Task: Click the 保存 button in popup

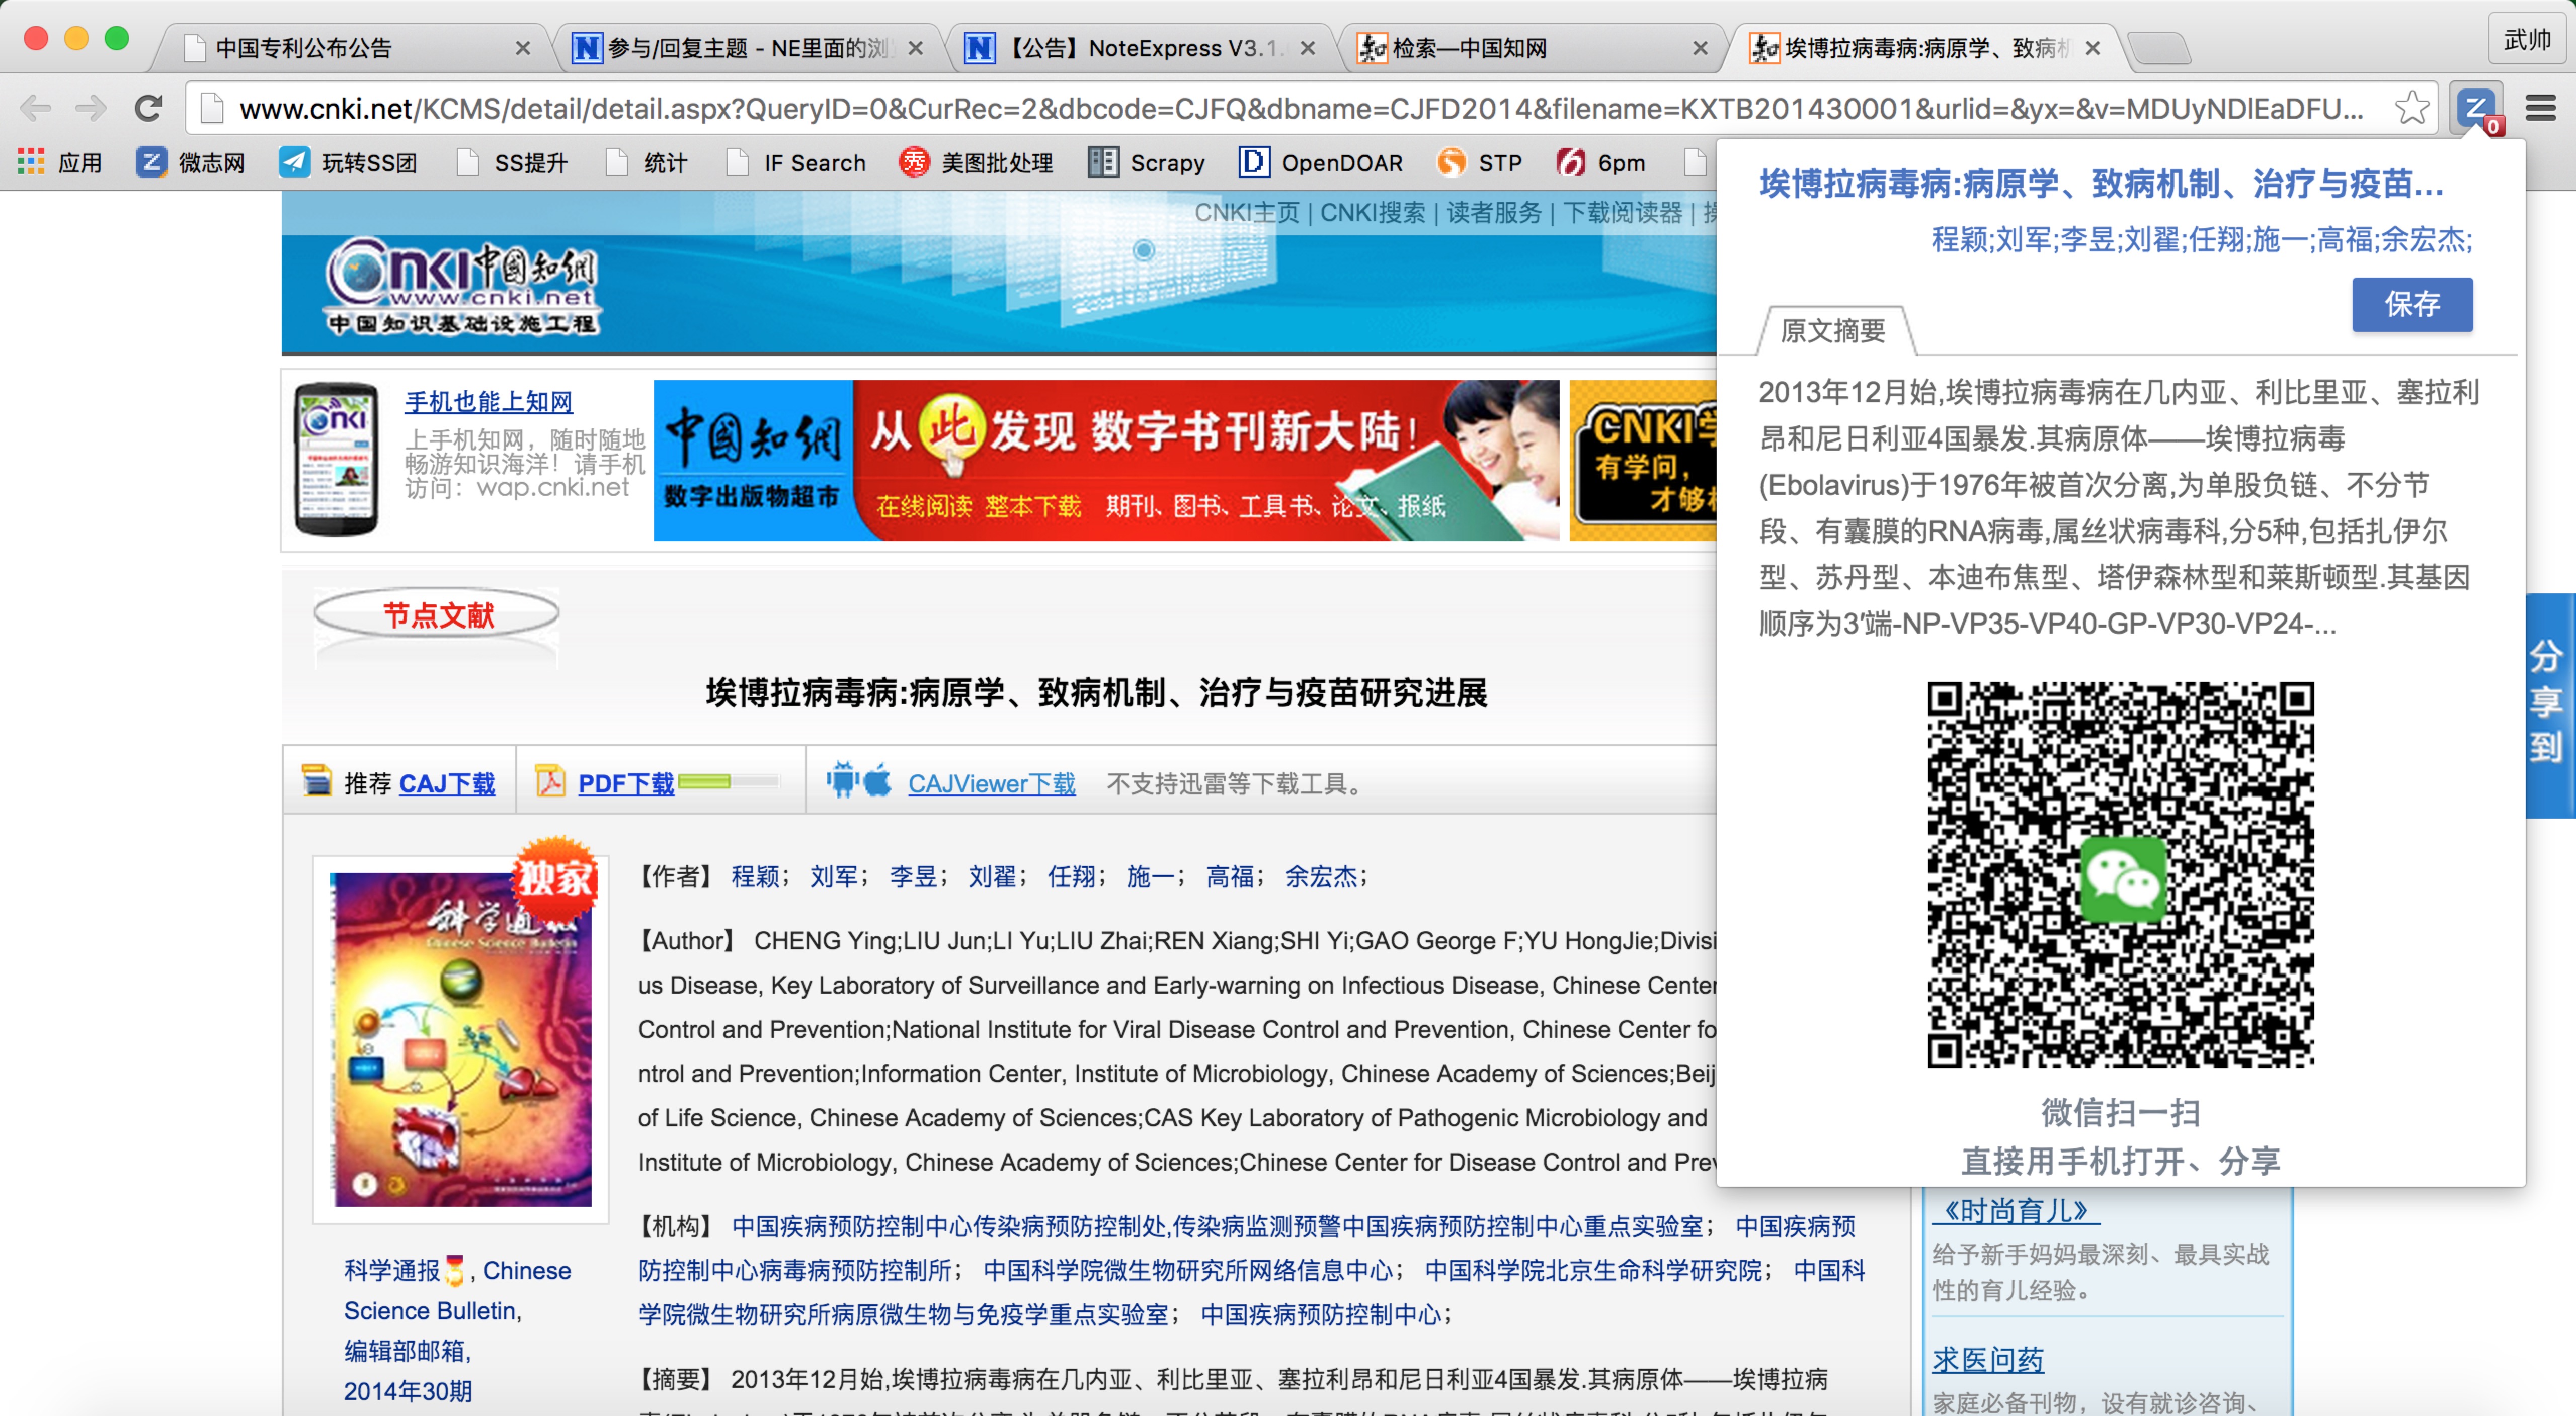Action: [x=2412, y=304]
